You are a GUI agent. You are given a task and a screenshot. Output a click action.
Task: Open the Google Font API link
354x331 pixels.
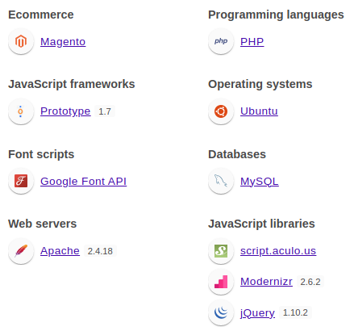point(83,182)
